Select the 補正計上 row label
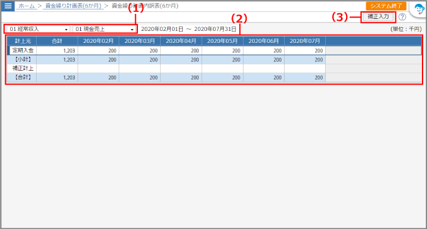The width and height of the screenshot is (427, 229). [x=23, y=69]
